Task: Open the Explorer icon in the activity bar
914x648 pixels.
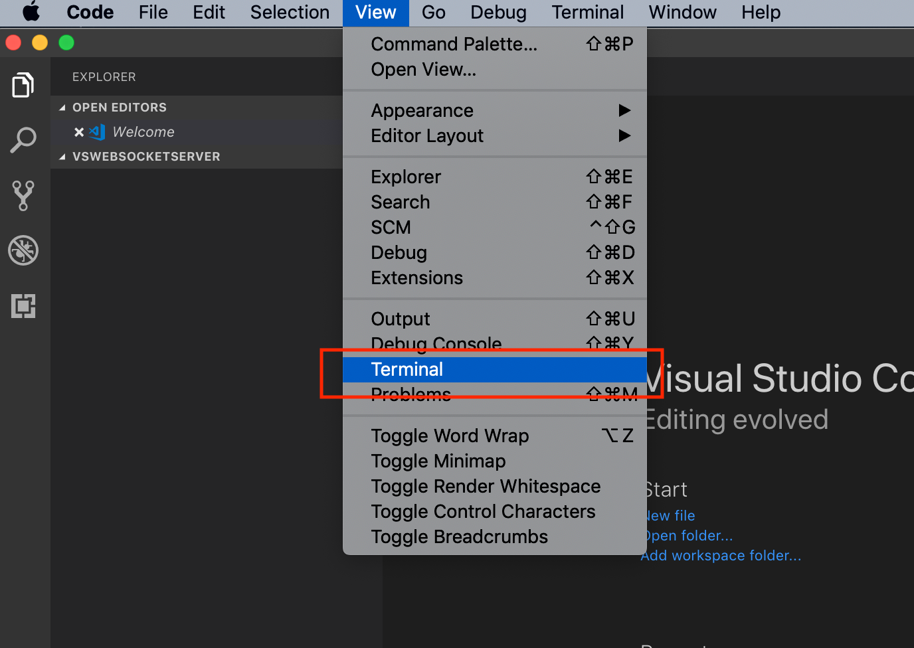Action: [23, 85]
